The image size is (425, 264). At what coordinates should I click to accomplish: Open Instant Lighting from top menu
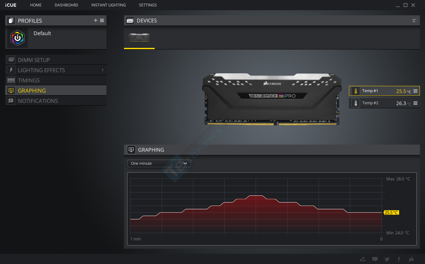point(109,5)
